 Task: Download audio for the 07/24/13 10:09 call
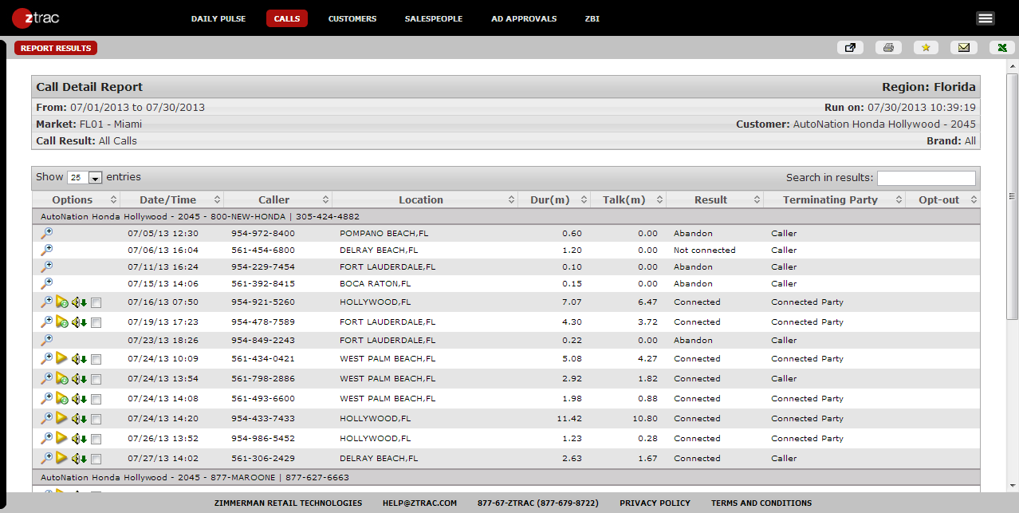pos(79,359)
